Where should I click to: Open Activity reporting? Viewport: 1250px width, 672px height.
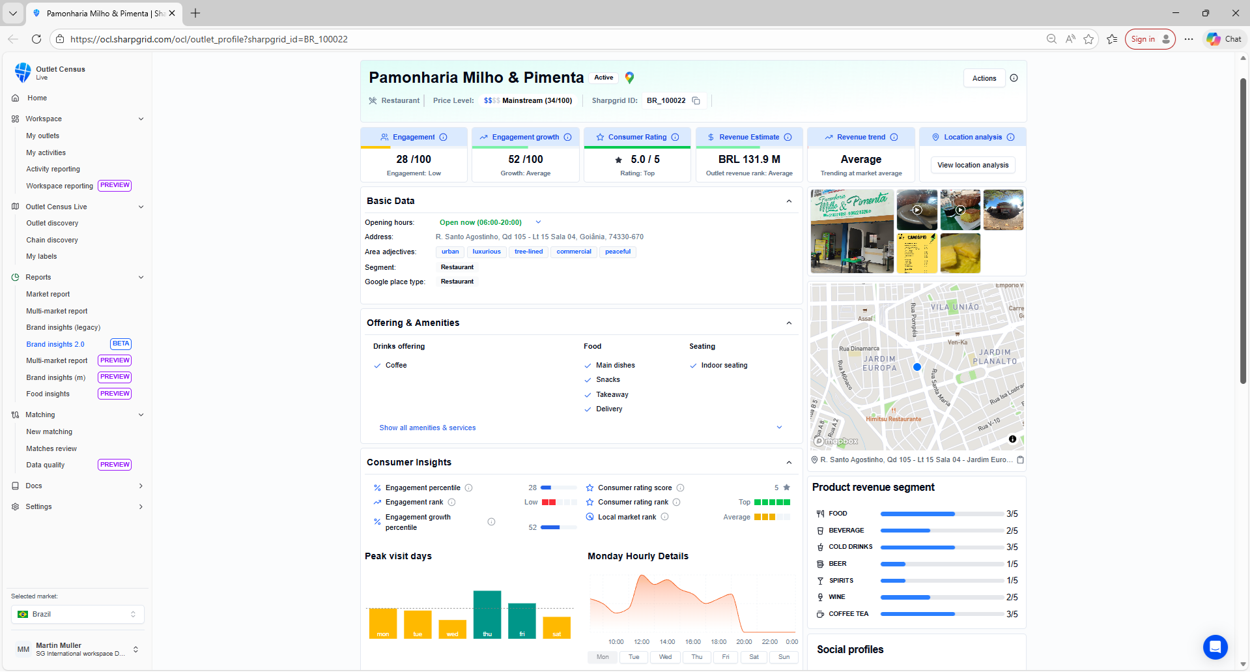53,169
